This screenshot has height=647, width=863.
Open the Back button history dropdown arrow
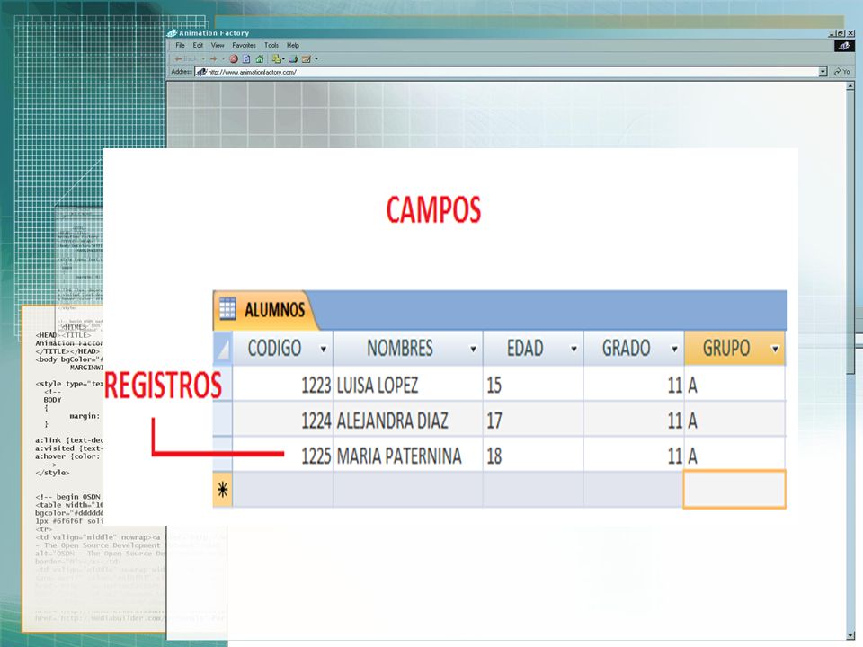point(202,59)
